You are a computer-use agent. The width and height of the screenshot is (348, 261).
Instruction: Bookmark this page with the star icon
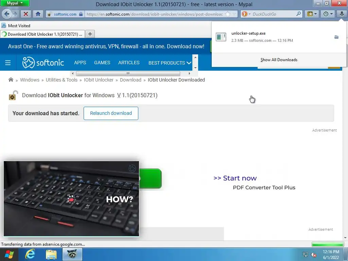click(227, 14)
